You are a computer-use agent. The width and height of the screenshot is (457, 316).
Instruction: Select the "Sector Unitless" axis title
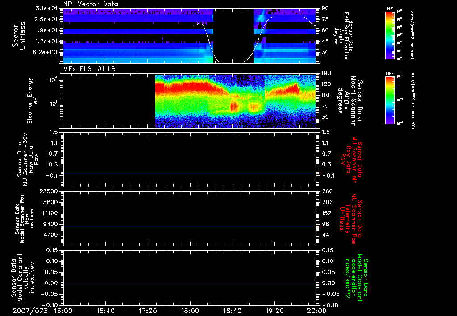[18, 36]
